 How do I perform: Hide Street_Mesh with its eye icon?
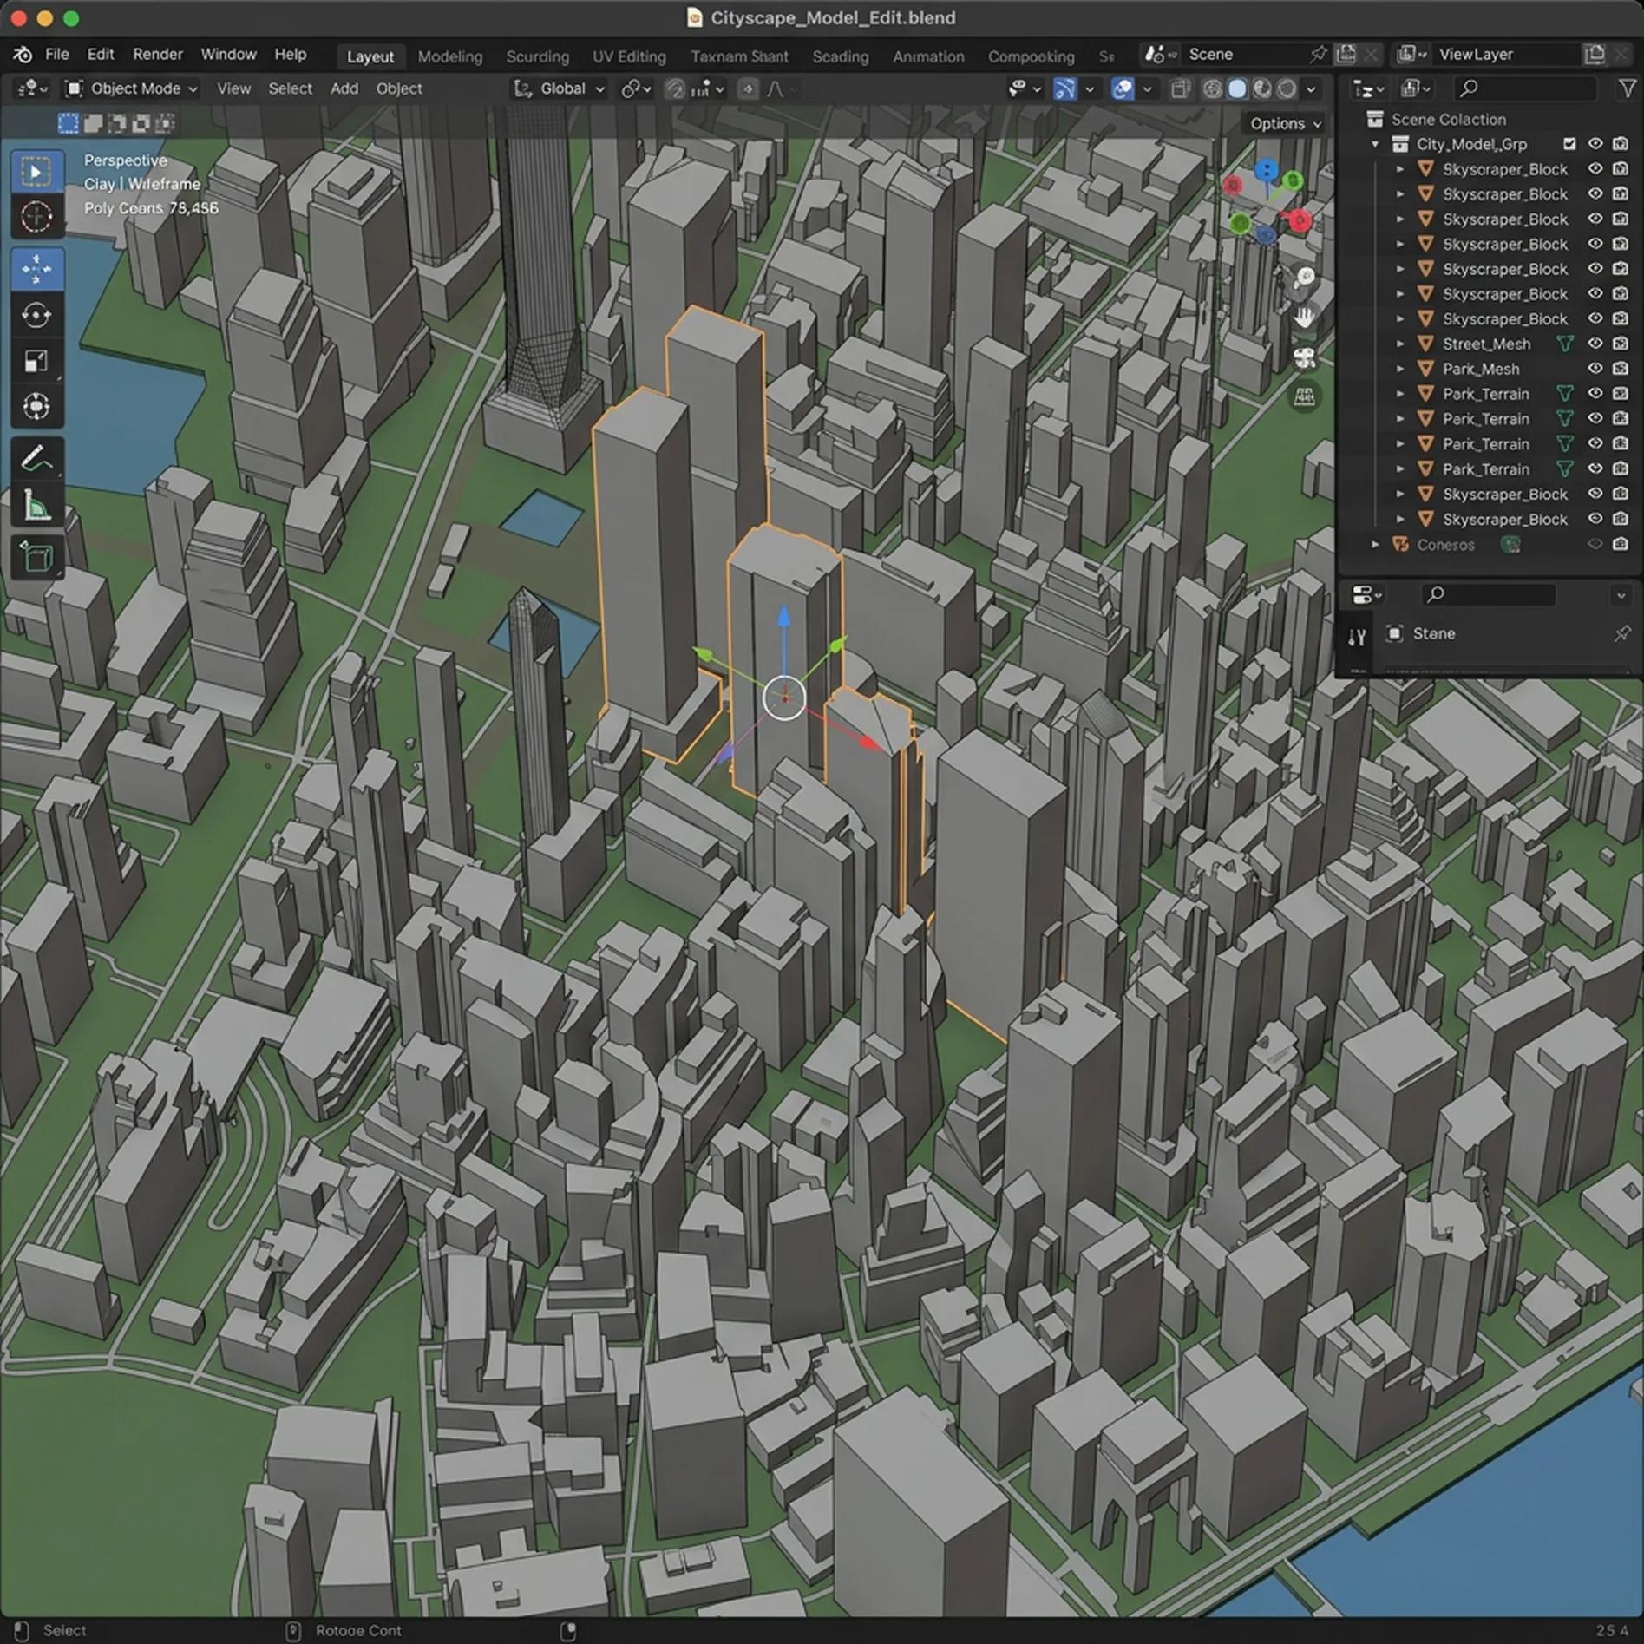tap(1595, 344)
